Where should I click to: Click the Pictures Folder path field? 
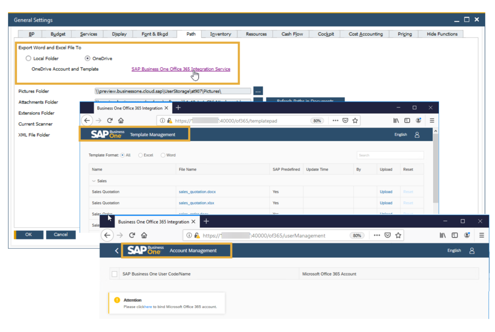coord(173,91)
